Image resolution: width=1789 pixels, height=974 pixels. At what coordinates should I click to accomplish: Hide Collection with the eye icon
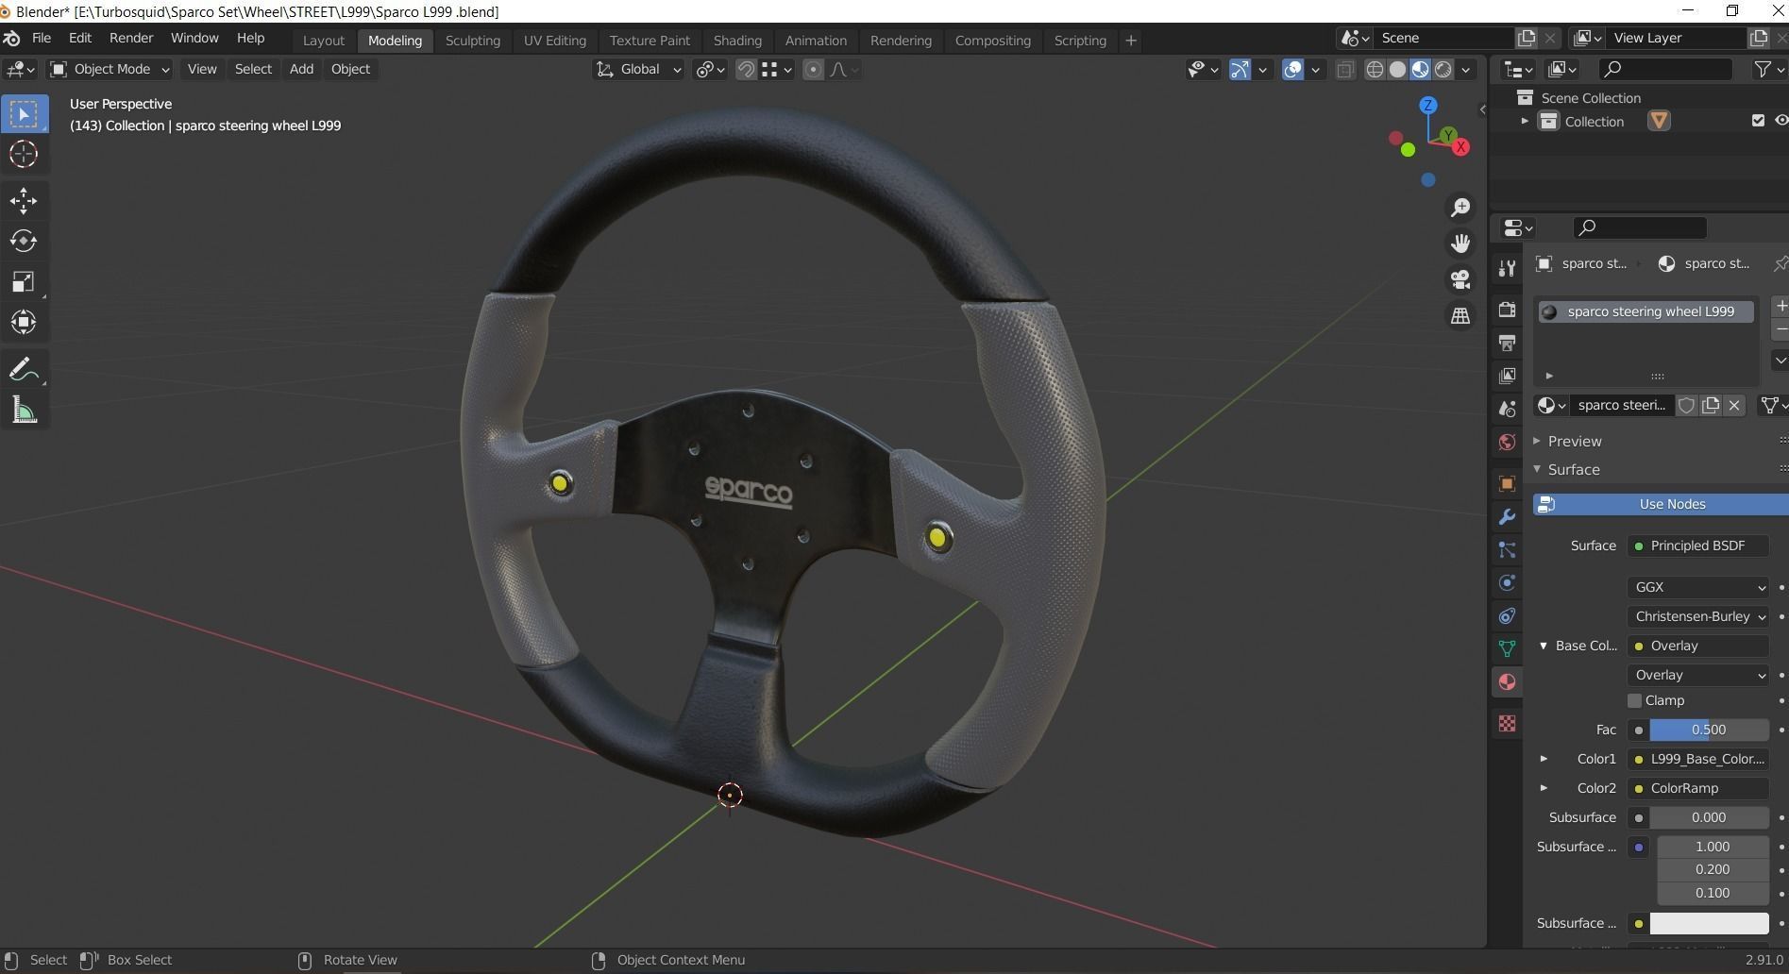(1781, 121)
